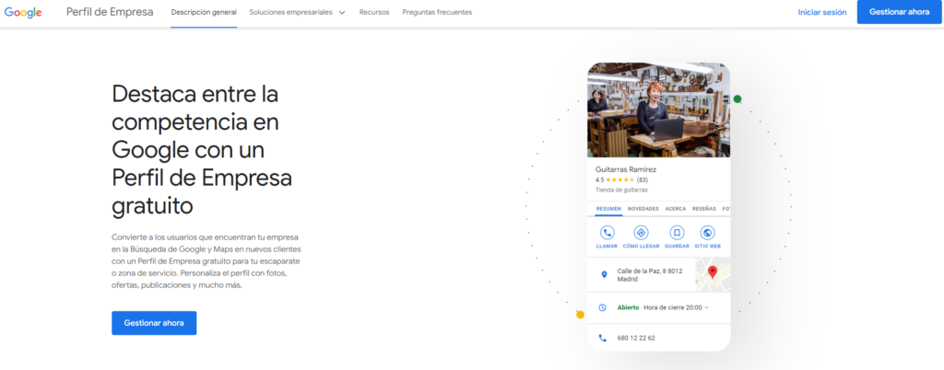944x370 pixels.
Task: Click the 4.5 rating value
Action: pyautogui.click(x=599, y=179)
